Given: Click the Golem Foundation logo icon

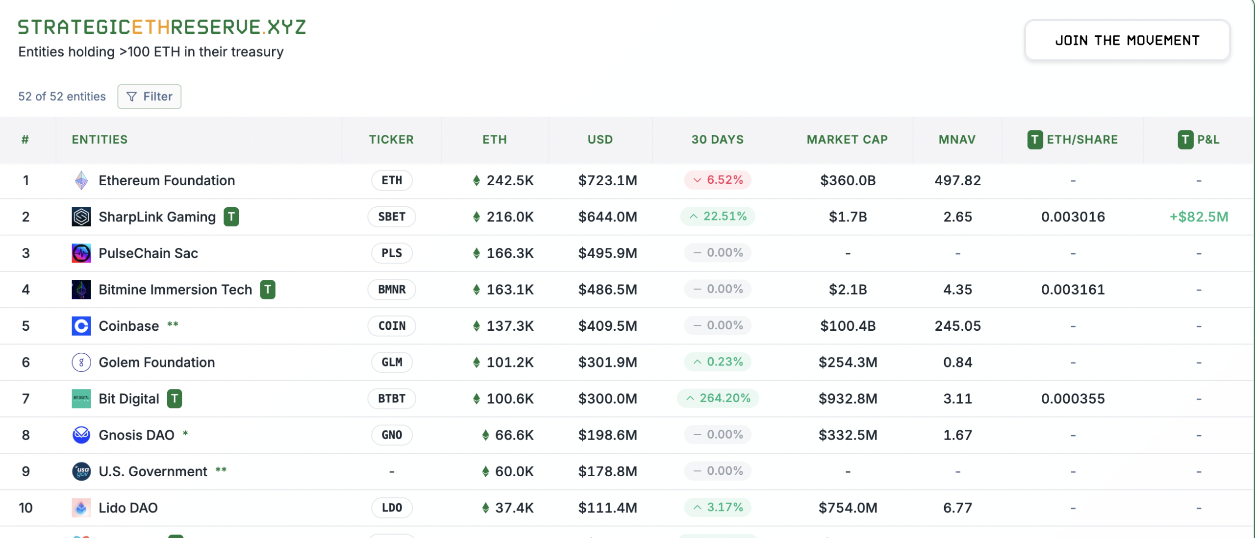Looking at the screenshot, I should [81, 362].
